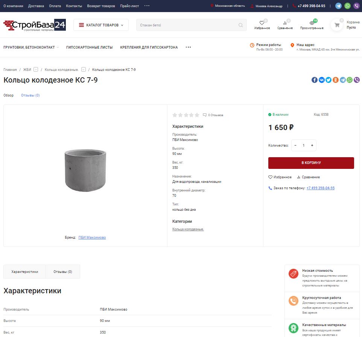The image size is (362, 337).
Task: Open Viber chat from the top bar
Action: pyautogui.click(x=356, y=6)
